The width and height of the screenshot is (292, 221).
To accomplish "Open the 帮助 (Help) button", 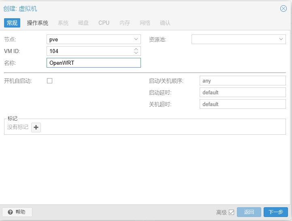I will (x=17, y=212).
